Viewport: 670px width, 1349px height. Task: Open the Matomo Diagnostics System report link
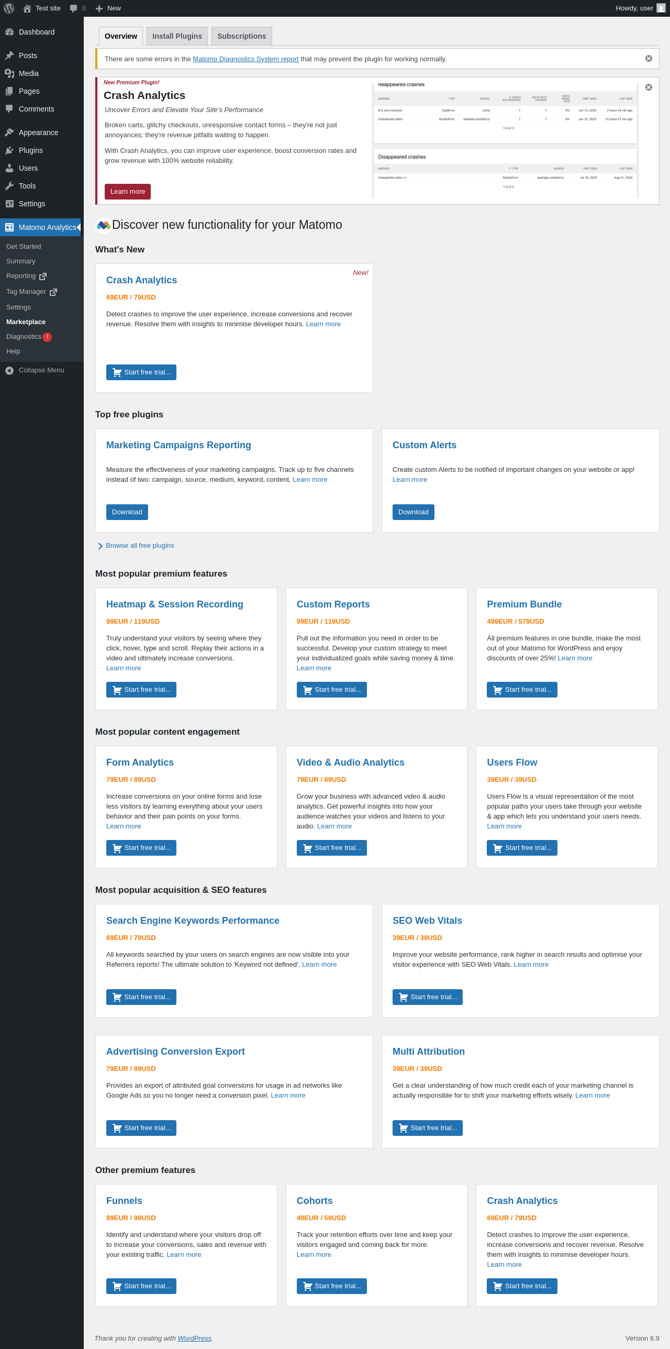(245, 59)
